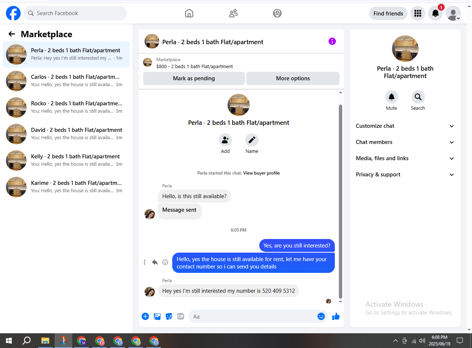Click the chat scrollbar
472x348 pixels.
pyautogui.click(x=340, y=201)
